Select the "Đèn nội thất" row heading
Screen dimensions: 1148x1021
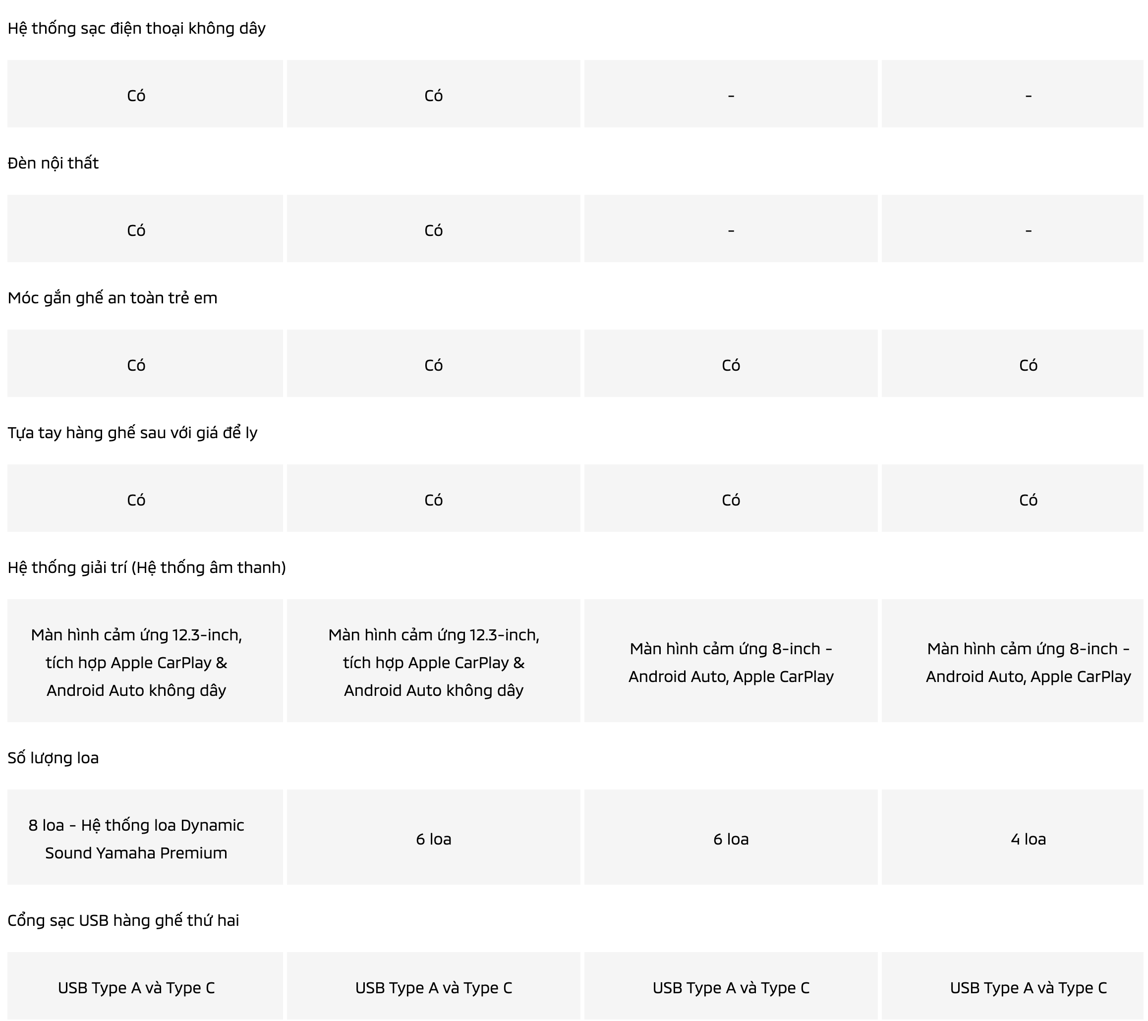pyautogui.click(x=54, y=163)
